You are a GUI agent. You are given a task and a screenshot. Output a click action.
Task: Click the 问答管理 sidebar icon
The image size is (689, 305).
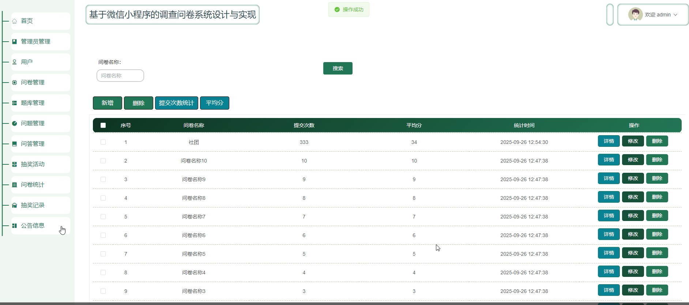[x=15, y=144]
